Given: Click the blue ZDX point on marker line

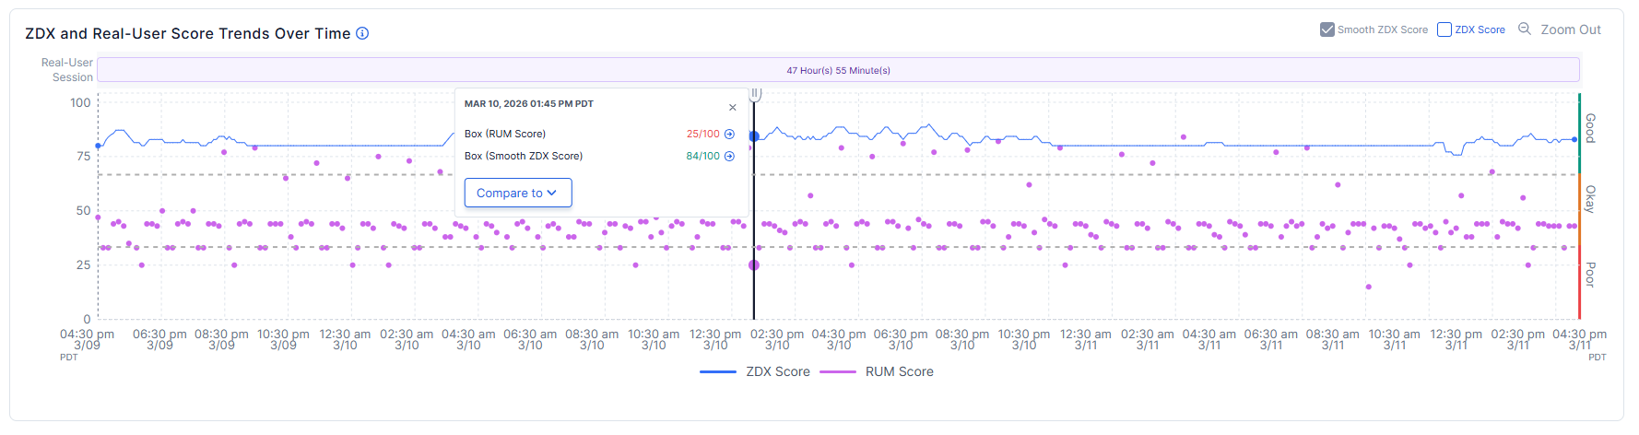Looking at the screenshot, I should point(754,136).
